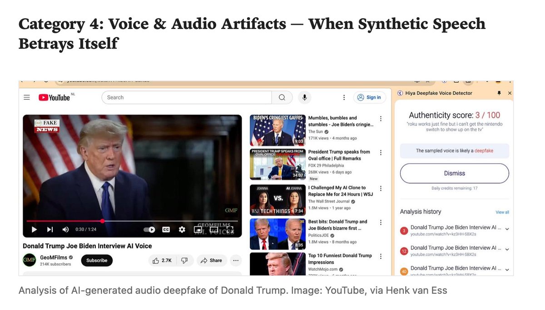This screenshot has width=545, height=310.
Task: Share the video
Action: (212, 261)
